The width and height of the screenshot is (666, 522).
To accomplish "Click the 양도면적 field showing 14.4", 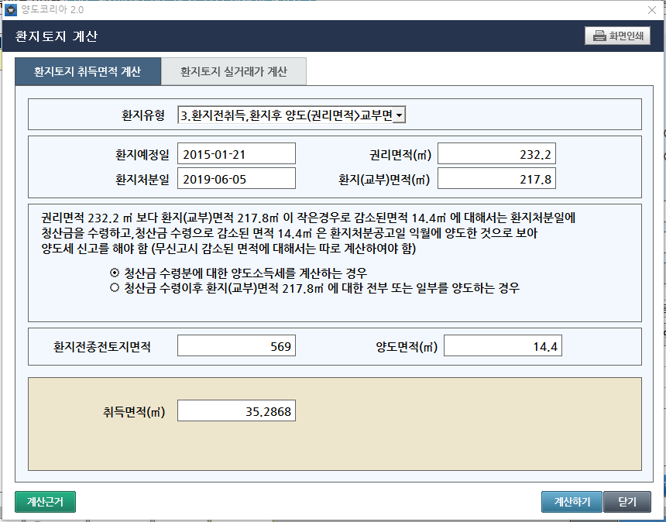I will tap(503, 345).
